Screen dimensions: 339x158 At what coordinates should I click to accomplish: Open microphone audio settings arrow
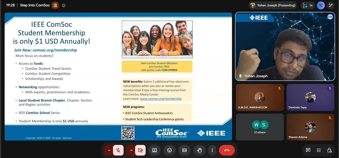click(x=109, y=150)
